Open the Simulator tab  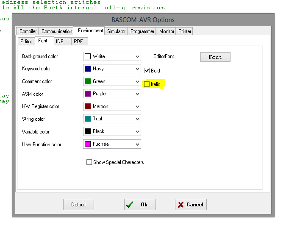116,31
